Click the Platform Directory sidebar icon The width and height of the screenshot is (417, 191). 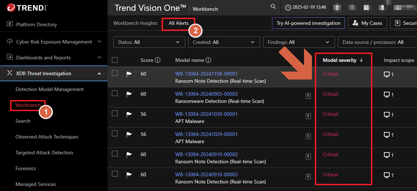point(10,24)
